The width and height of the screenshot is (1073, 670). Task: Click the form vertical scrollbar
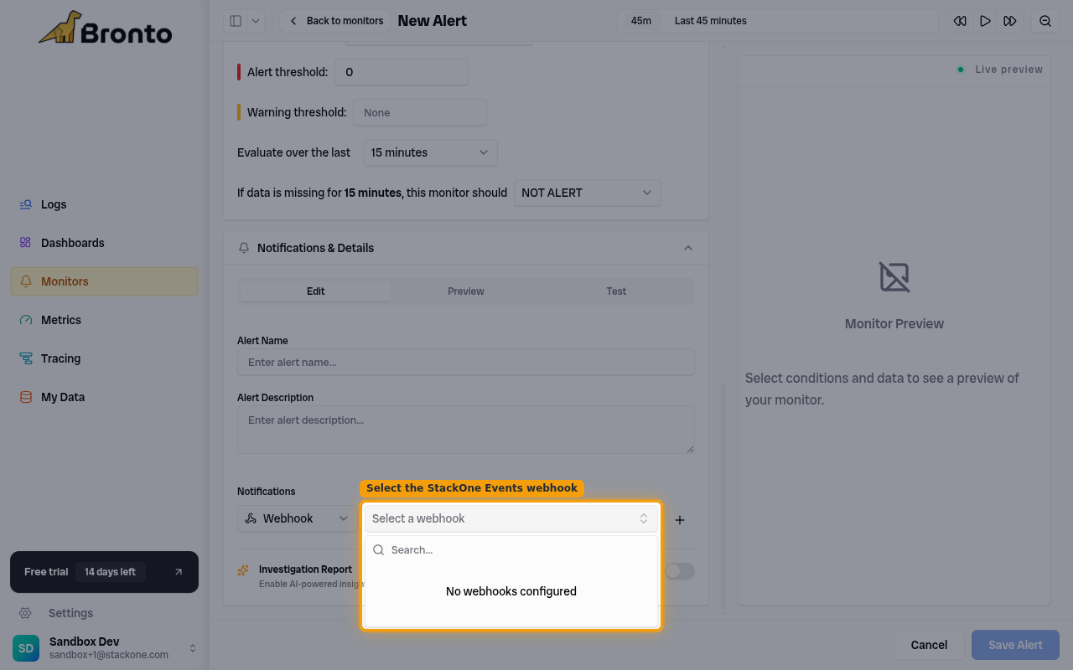(723, 496)
